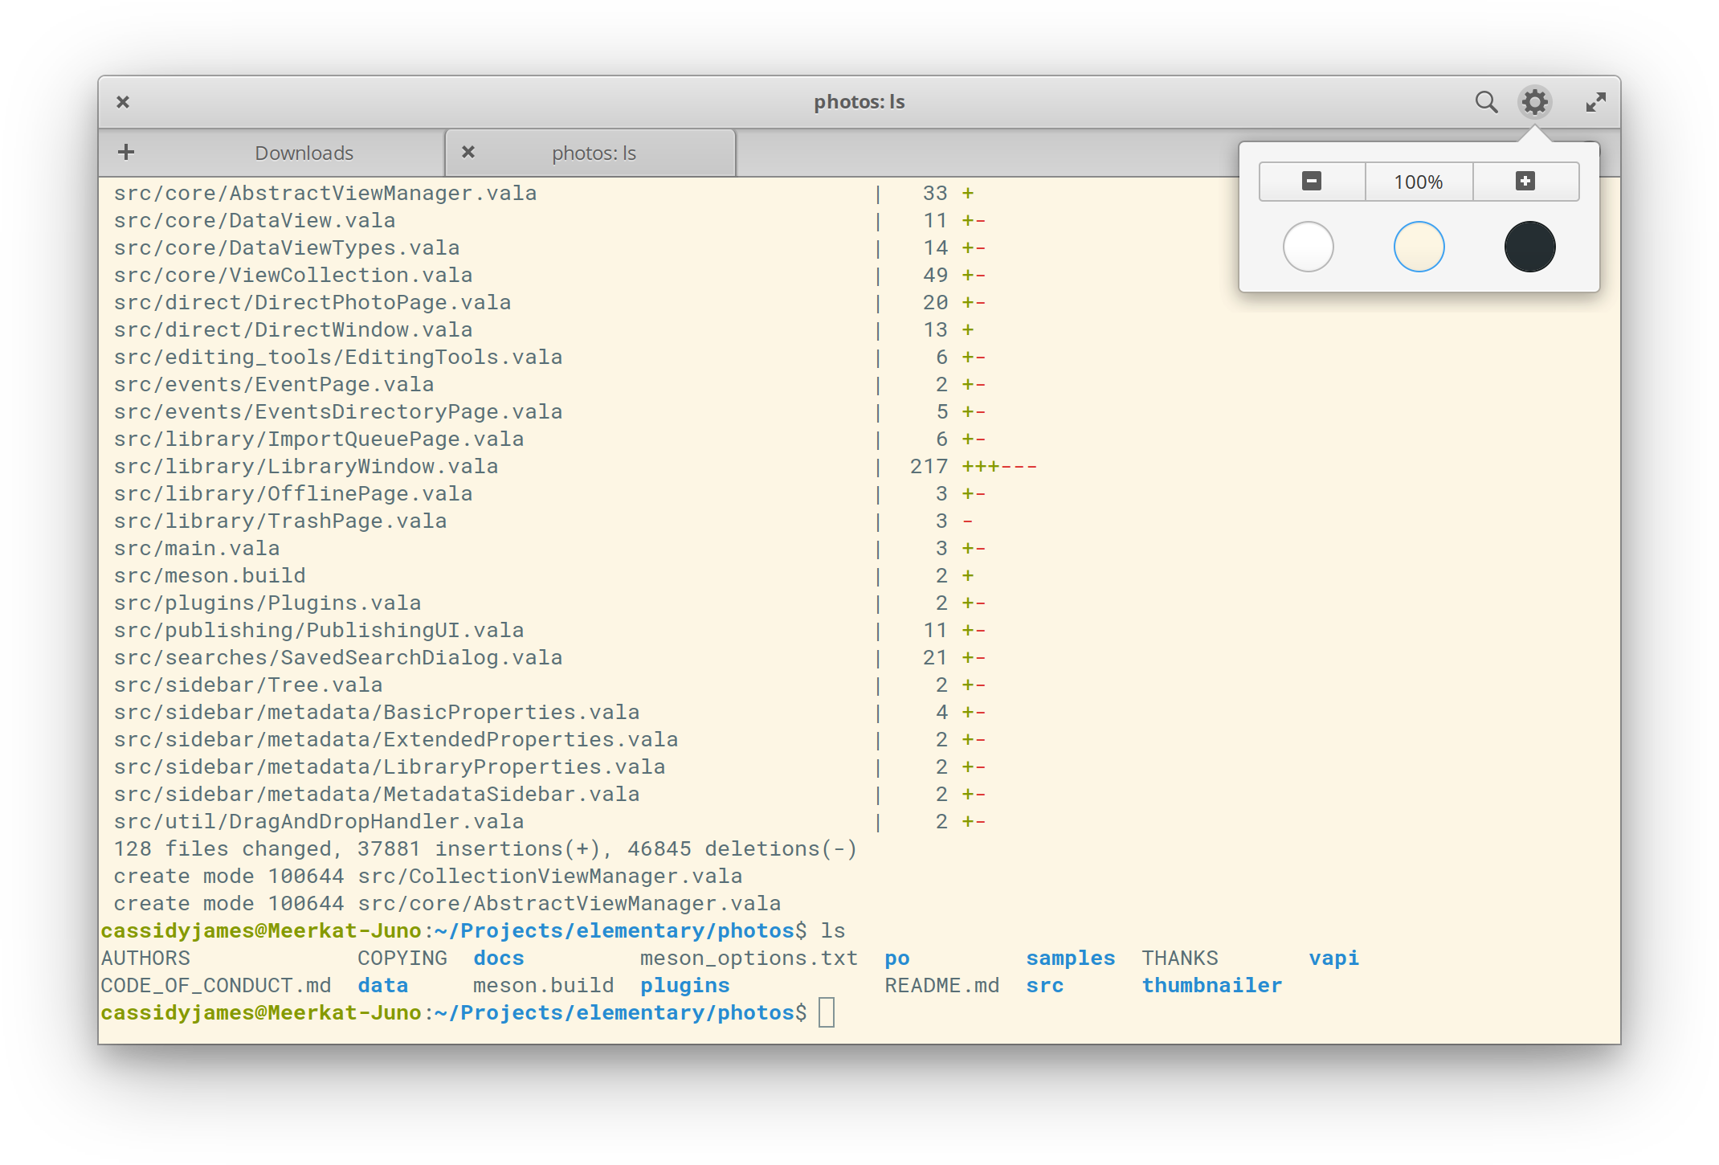Reset zoom via the 100% button

tap(1419, 182)
